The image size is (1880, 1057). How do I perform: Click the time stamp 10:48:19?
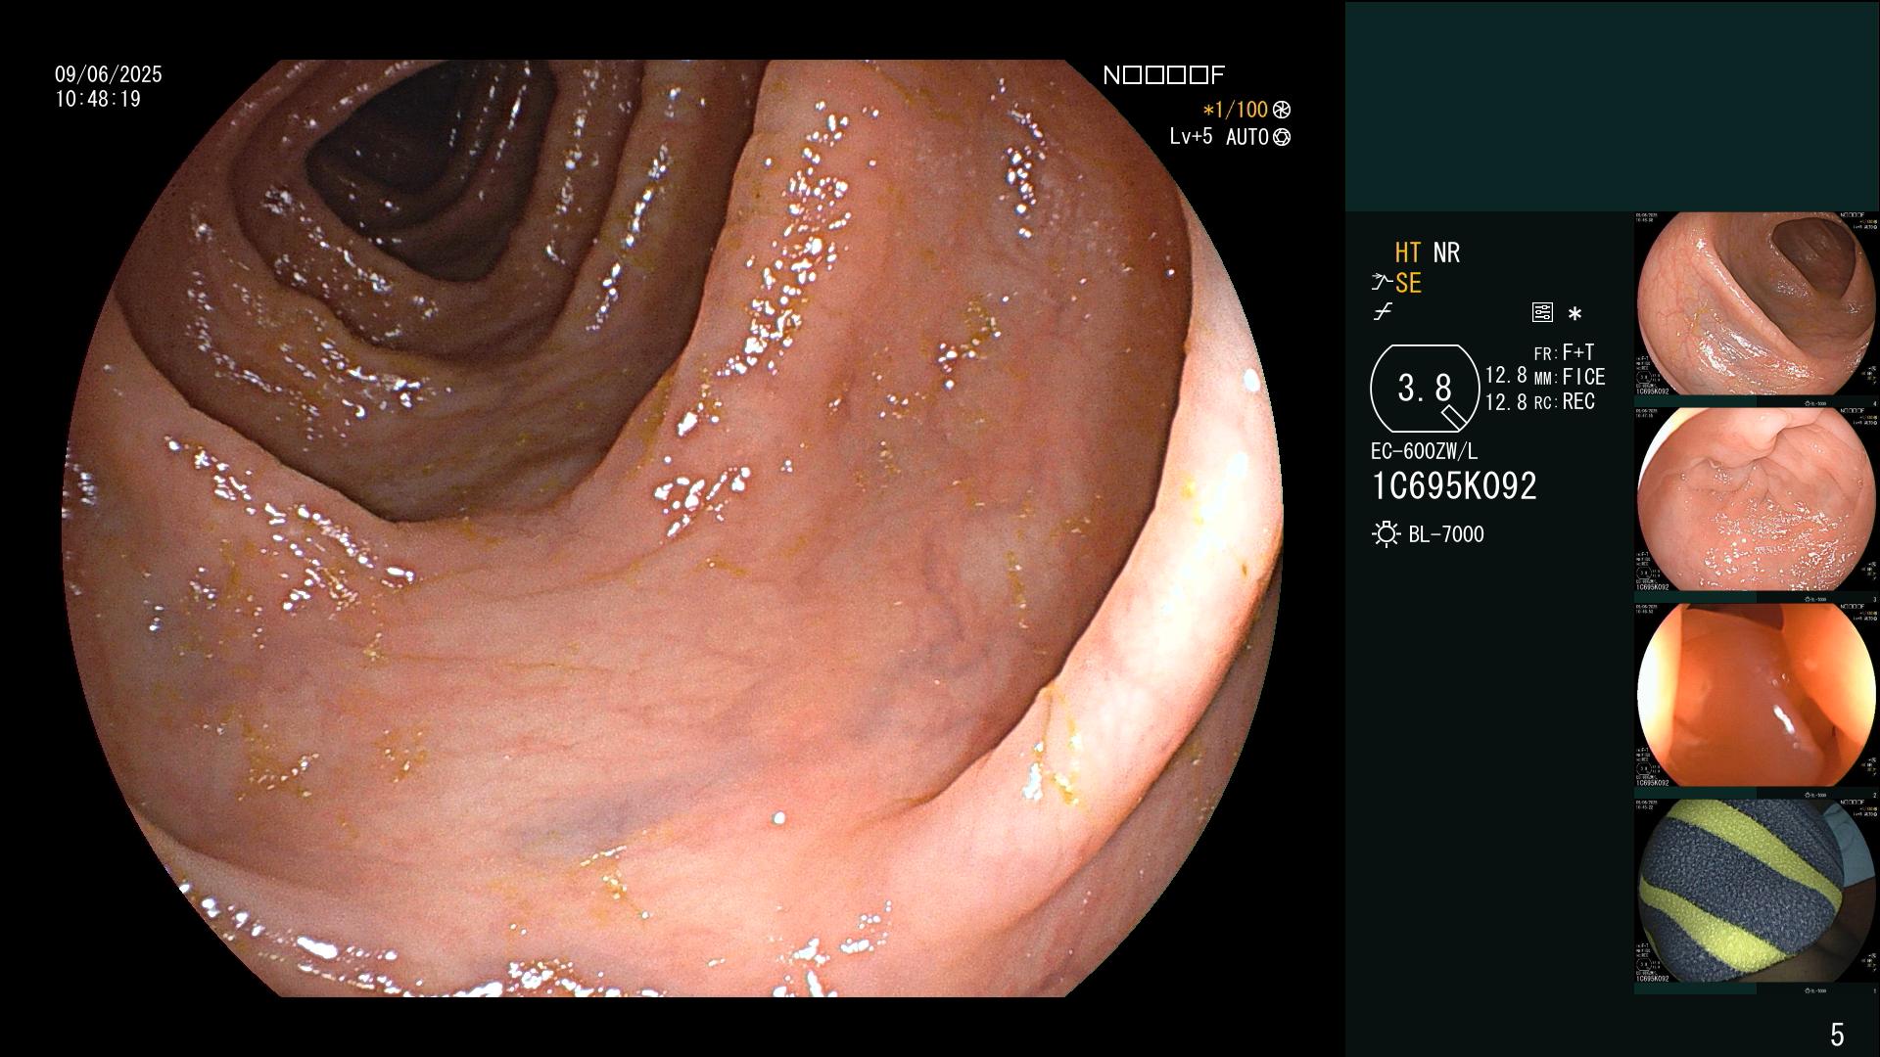[x=98, y=100]
